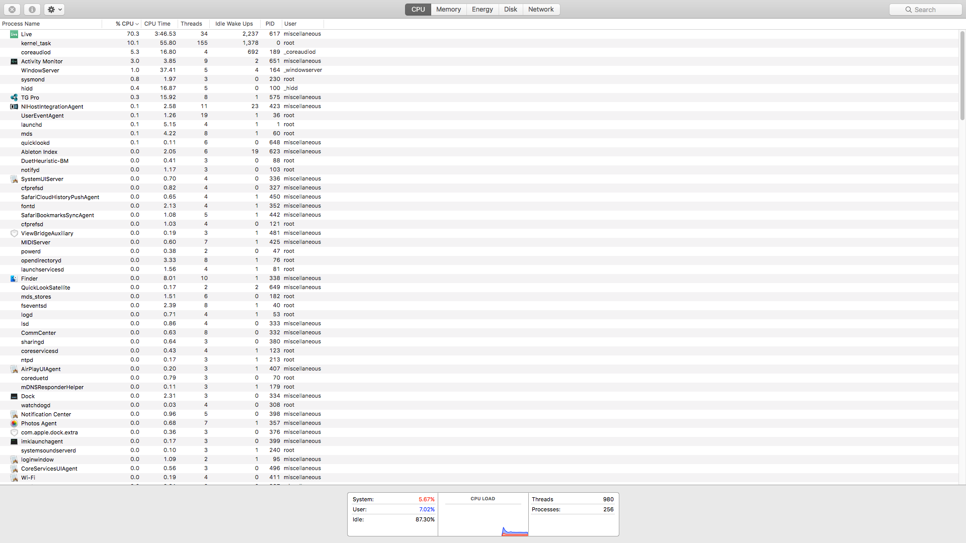Click the AirPlayUIAgent process icon
This screenshot has height=543, width=966.
[14, 369]
